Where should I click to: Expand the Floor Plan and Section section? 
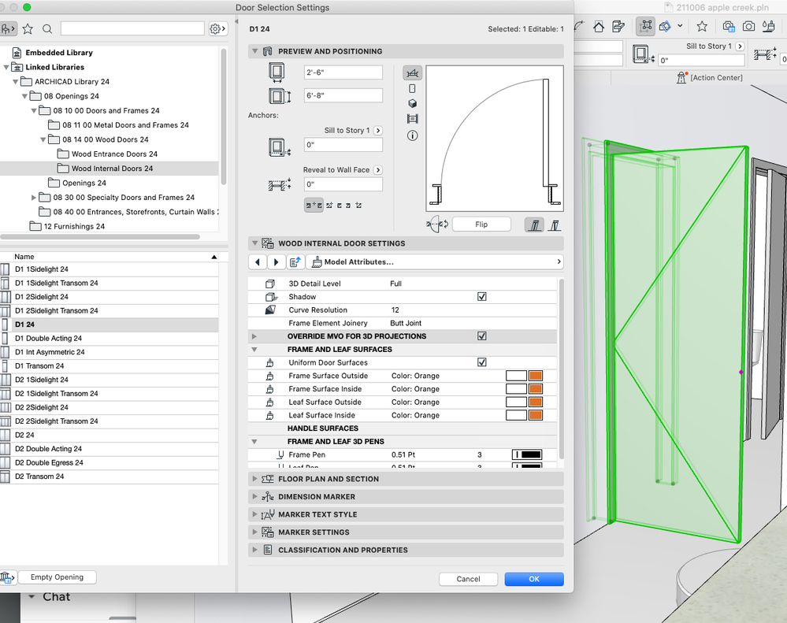click(x=254, y=479)
